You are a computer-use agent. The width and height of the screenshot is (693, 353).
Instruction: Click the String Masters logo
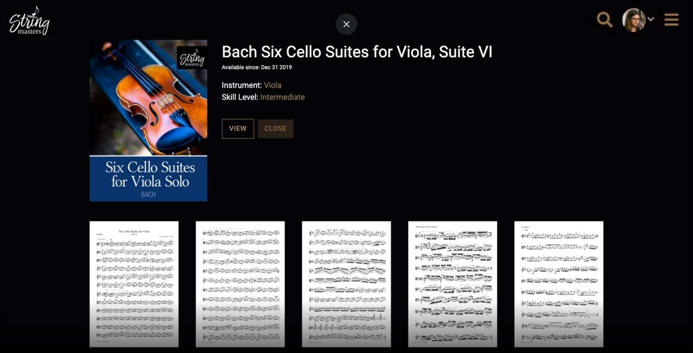pos(29,21)
